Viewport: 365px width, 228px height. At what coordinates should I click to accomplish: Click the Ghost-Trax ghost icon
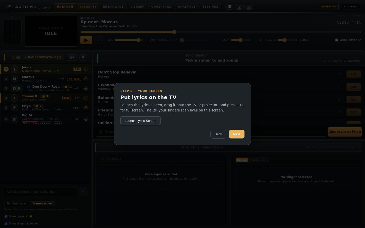pos(181,40)
